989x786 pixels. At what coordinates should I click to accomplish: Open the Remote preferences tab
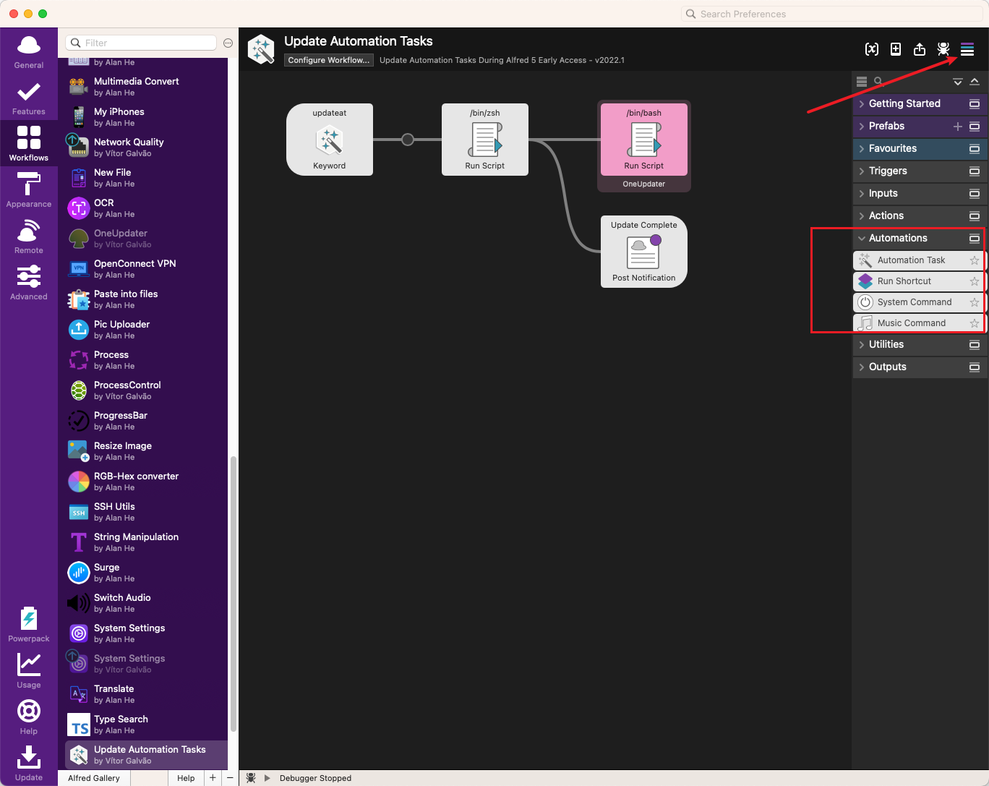point(29,236)
